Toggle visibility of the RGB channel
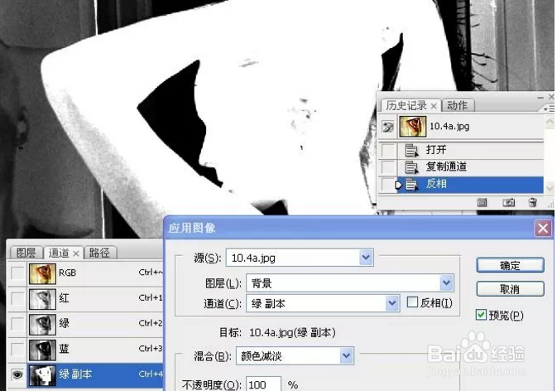Image resolution: width=557 pixels, height=391 pixels. click(17, 273)
